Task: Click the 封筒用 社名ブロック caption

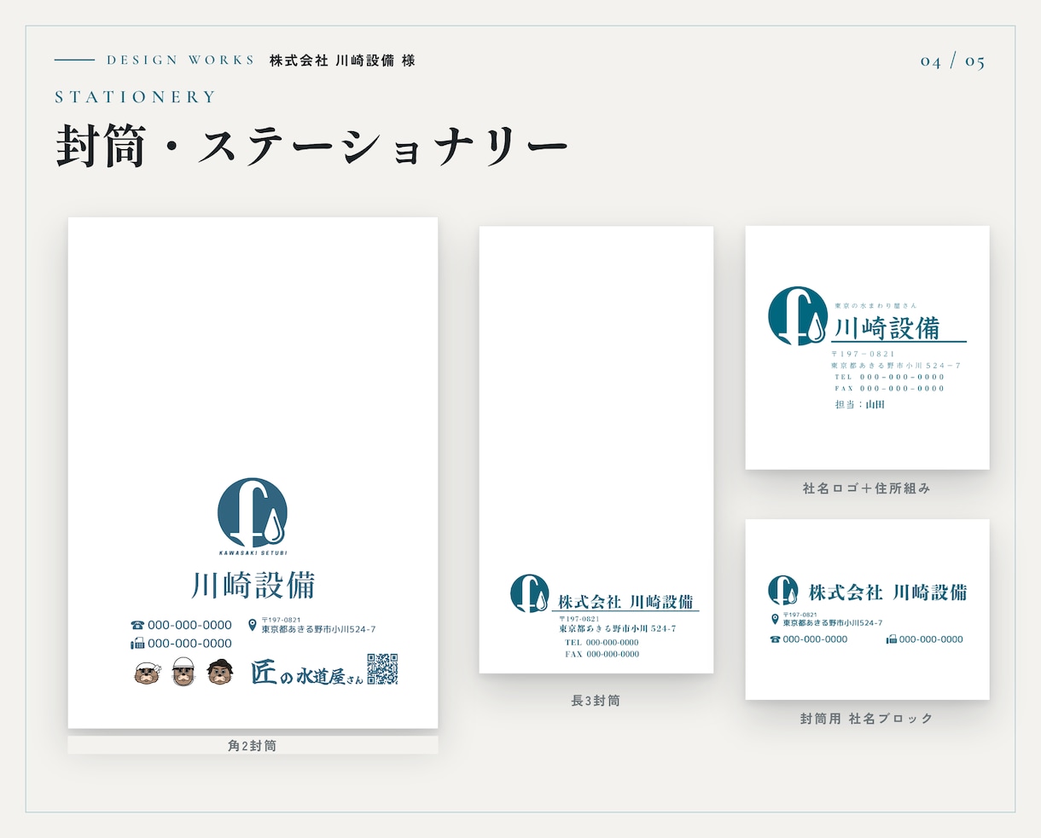Action: [x=867, y=719]
